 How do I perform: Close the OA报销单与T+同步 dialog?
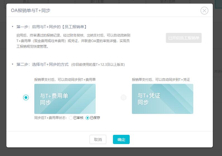coord(204,11)
